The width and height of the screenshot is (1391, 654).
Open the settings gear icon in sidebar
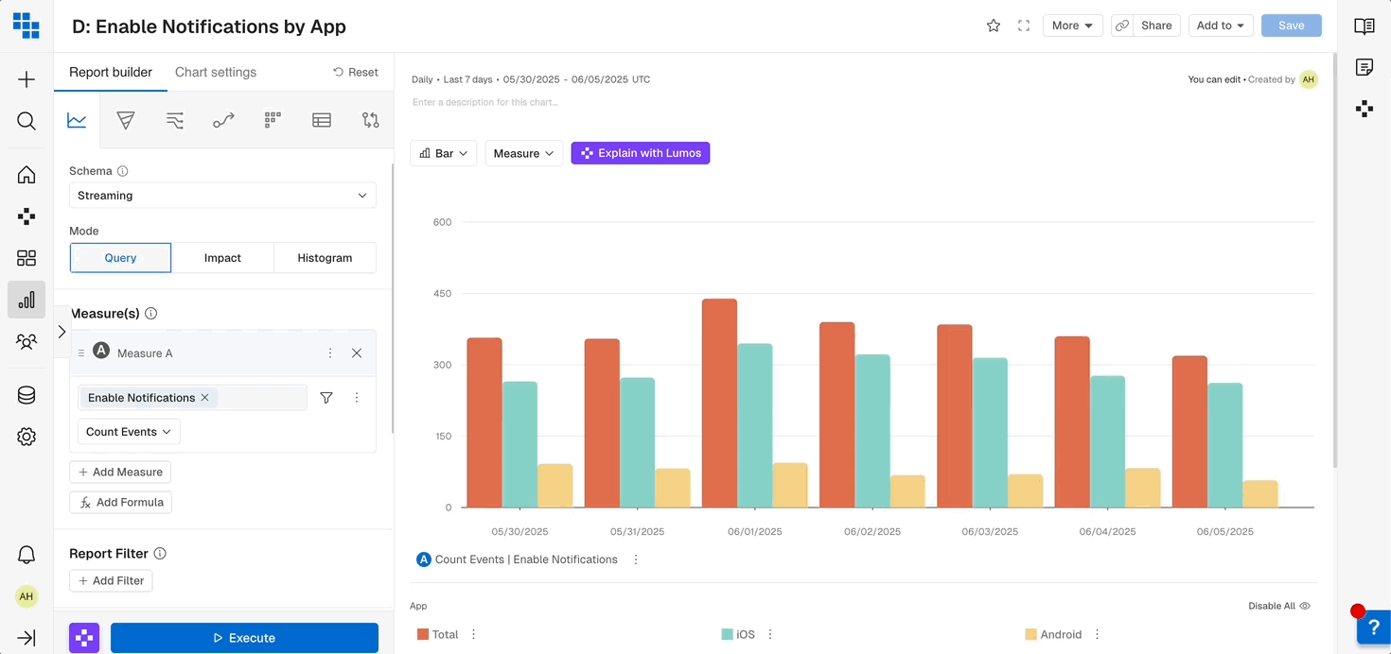(x=26, y=437)
